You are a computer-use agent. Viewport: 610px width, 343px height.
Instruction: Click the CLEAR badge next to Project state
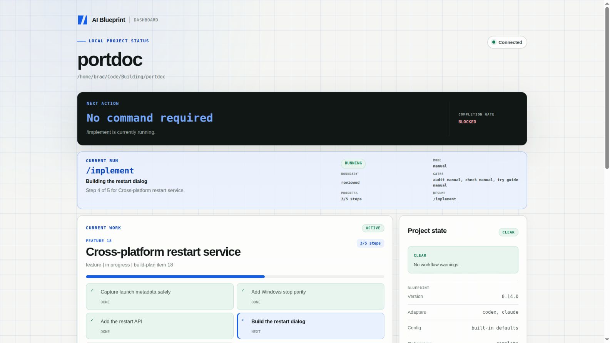coord(508,232)
